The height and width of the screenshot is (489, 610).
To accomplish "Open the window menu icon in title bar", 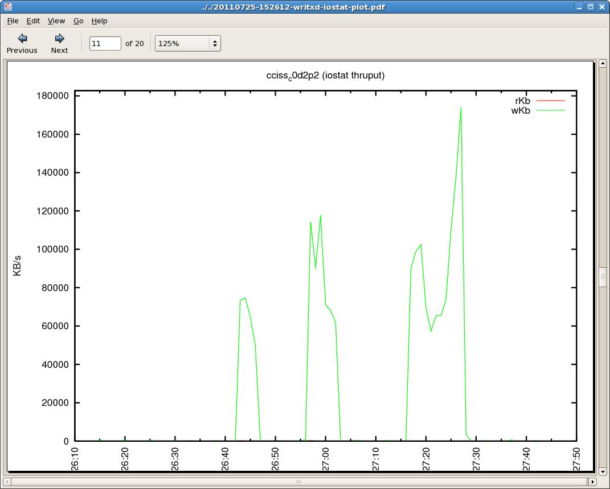I will pyautogui.click(x=8, y=7).
